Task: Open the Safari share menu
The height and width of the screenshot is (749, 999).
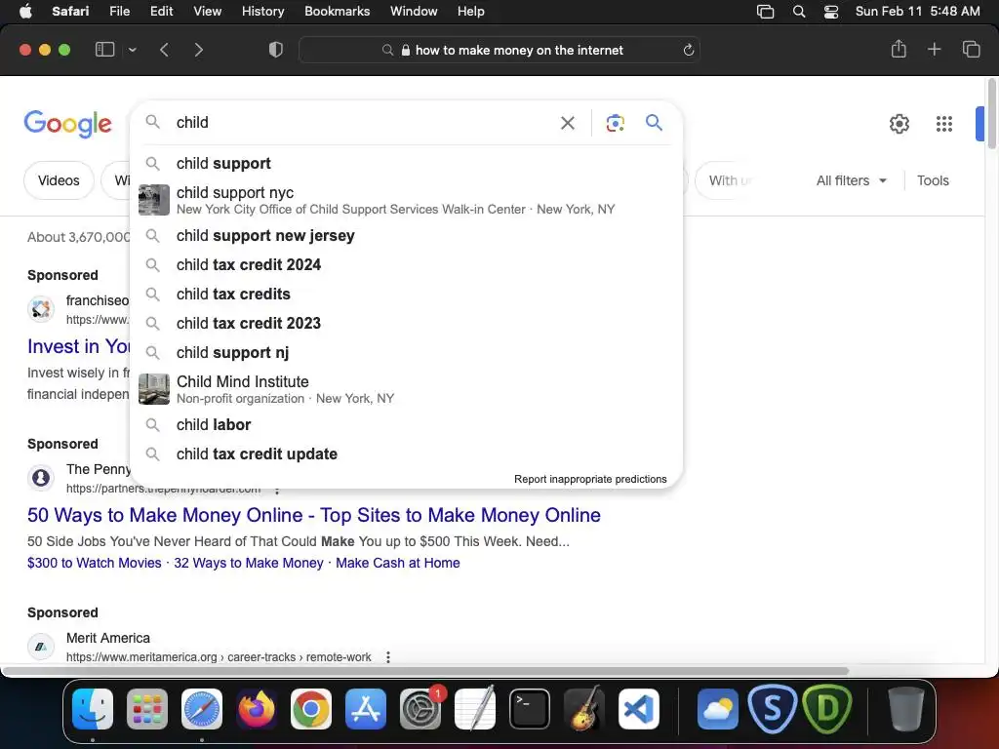Action: [899, 49]
